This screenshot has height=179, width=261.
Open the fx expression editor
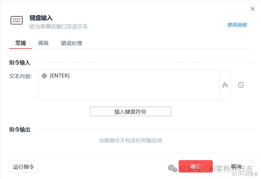coord(225,85)
